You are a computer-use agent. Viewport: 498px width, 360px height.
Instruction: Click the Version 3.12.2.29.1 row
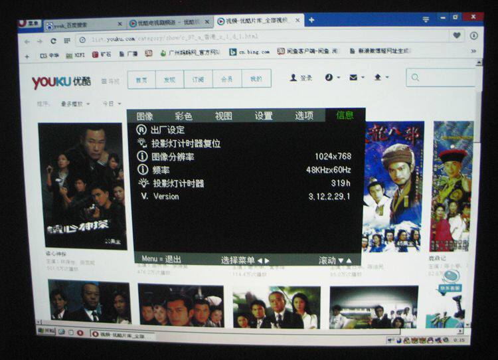pyautogui.click(x=245, y=197)
